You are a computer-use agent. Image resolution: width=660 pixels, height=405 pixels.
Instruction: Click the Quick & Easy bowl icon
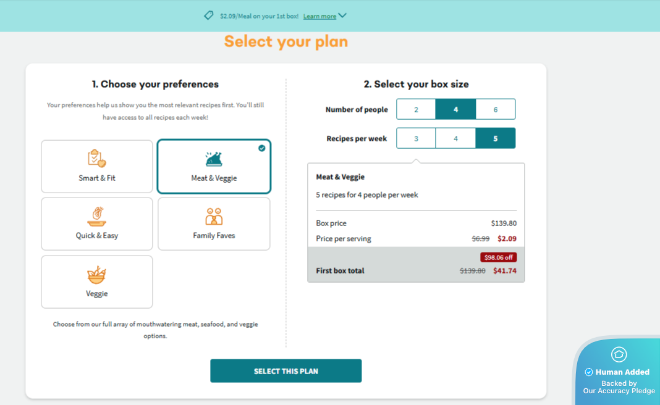[x=96, y=217]
